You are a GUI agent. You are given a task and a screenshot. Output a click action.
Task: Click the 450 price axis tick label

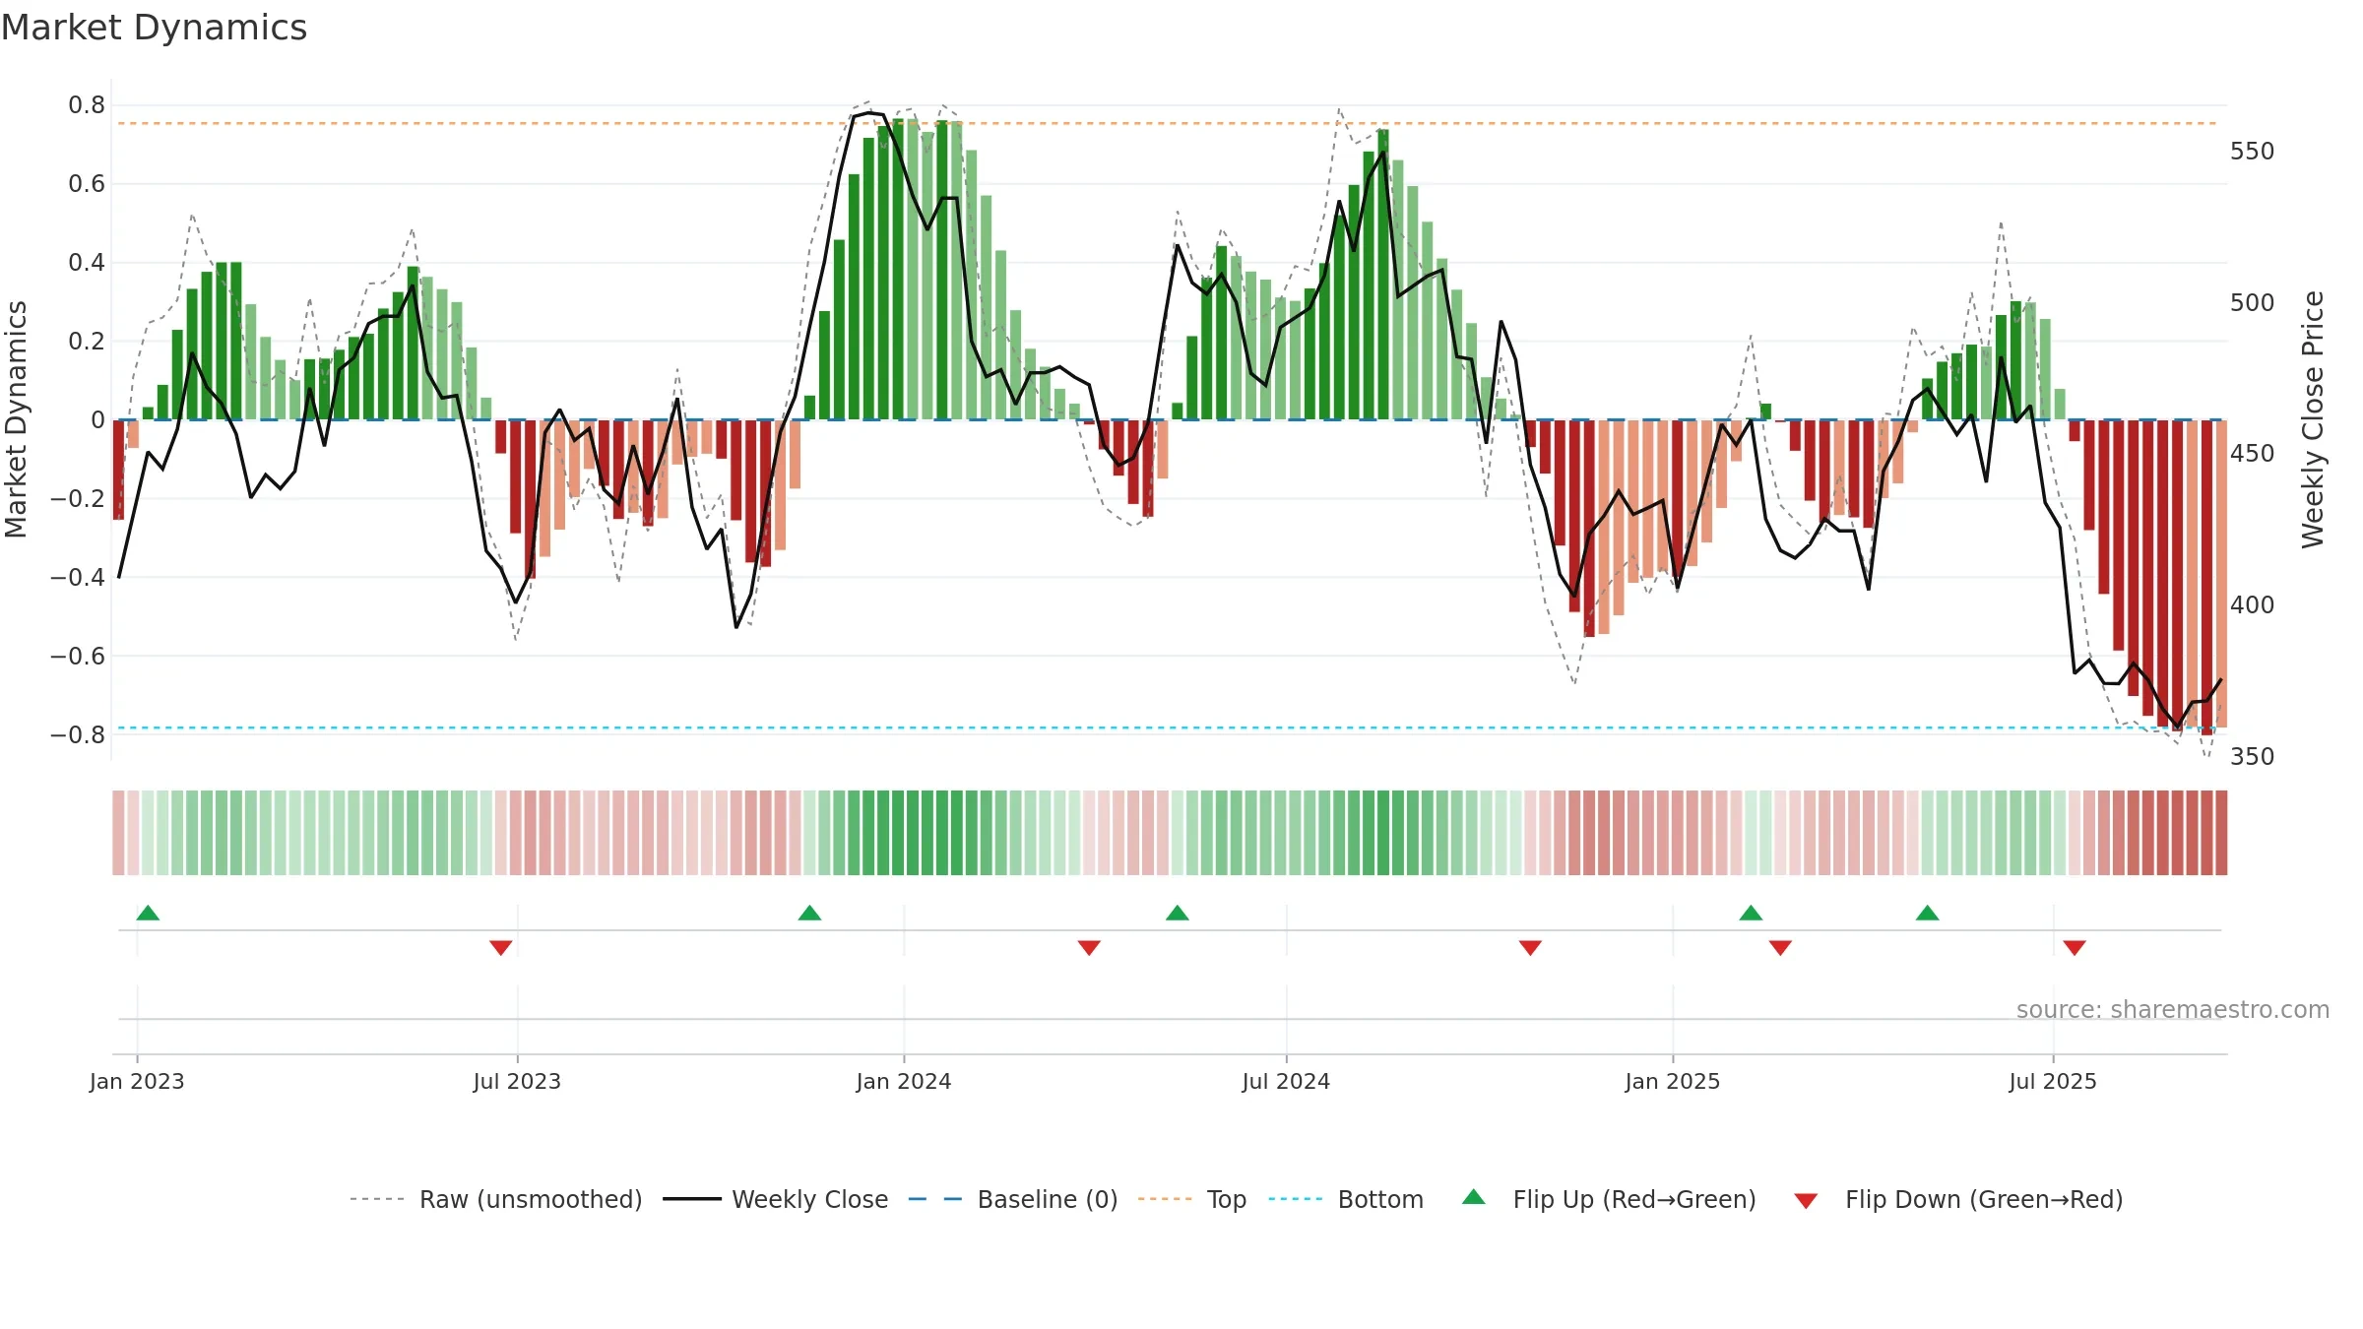pyautogui.click(x=2253, y=454)
